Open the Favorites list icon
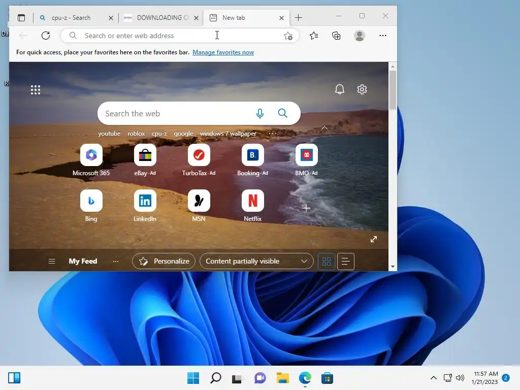This screenshot has width=520, height=390. point(314,36)
